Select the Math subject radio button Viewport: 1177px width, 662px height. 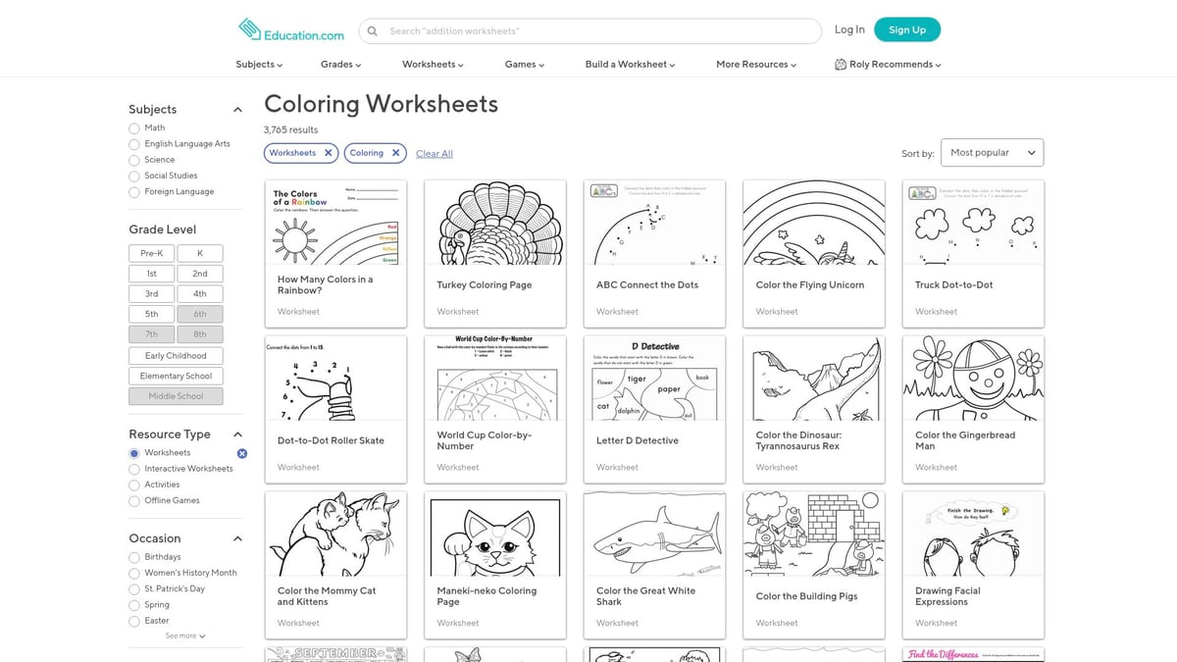[x=133, y=127]
